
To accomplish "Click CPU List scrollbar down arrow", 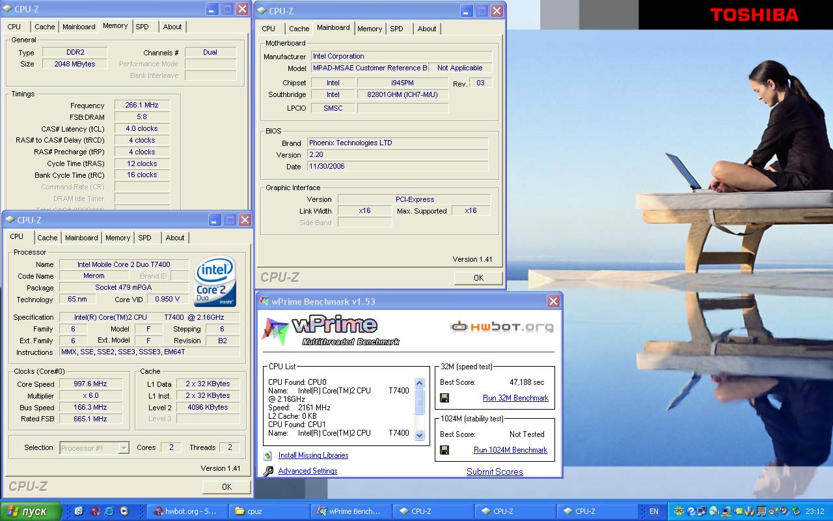I will click(419, 436).
